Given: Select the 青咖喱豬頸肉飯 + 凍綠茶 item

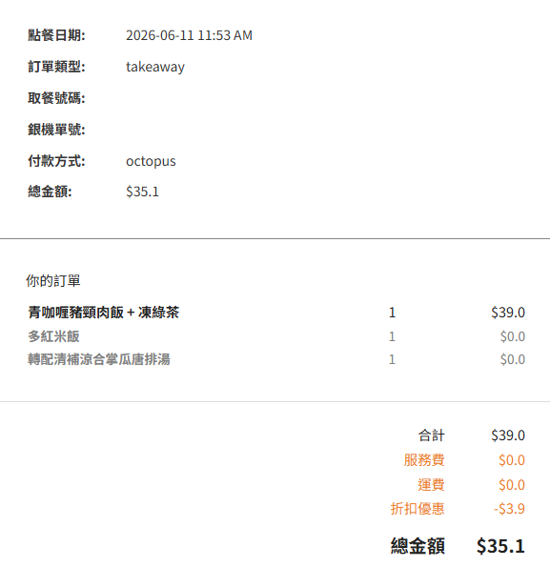Looking at the screenshot, I should click(x=104, y=313).
